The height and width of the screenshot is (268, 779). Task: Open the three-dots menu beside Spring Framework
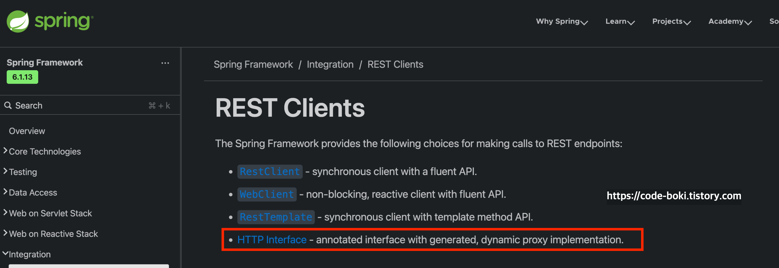pyautogui.click(x=165, y=63)
